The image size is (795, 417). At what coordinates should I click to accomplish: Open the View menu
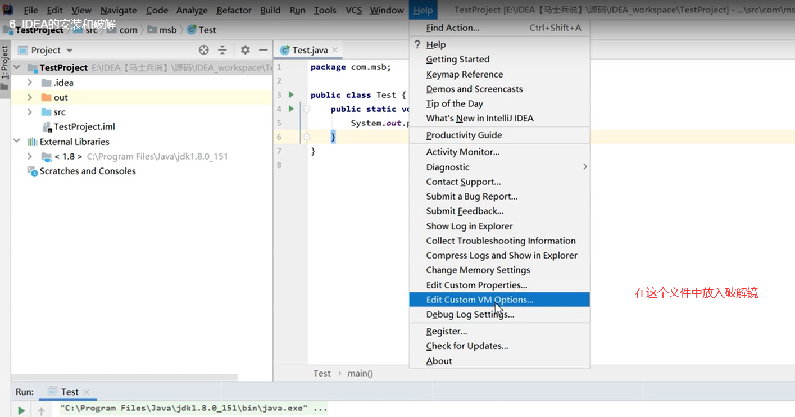[x=81, y=10]
